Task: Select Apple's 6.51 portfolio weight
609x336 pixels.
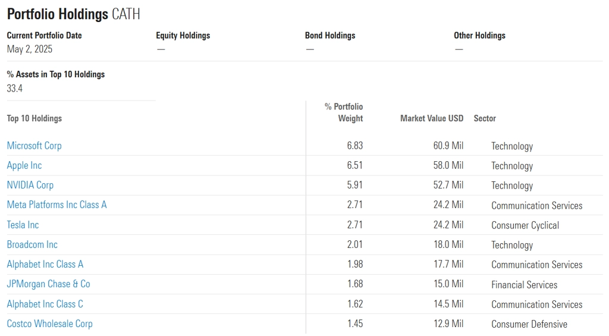Action: coord(355,165)
